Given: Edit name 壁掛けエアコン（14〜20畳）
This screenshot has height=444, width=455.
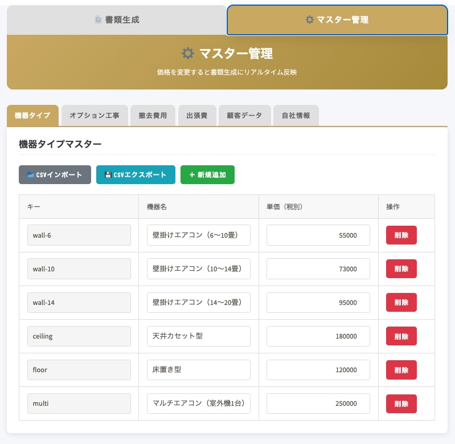Looking at the screenshot, I should pyautogui.click(x=199, y=303).
